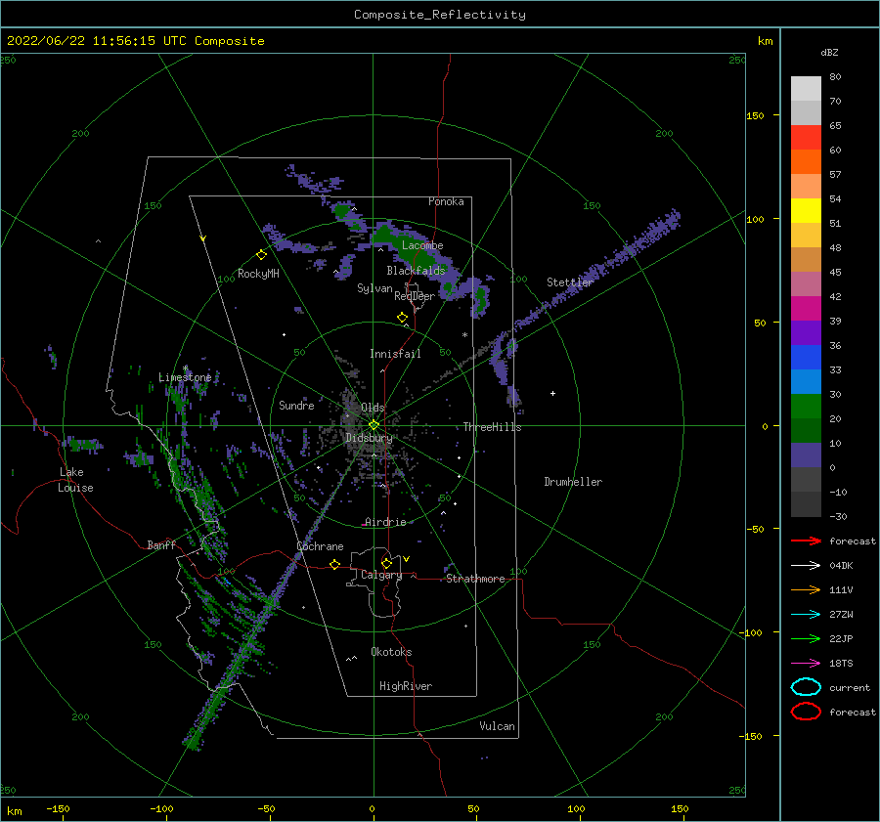Click the Blackfalds label
Viewport: 880px width, 822px height.
tap(416, 271)
